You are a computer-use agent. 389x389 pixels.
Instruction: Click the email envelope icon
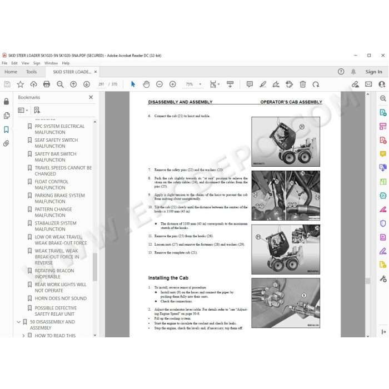[368, 84]
